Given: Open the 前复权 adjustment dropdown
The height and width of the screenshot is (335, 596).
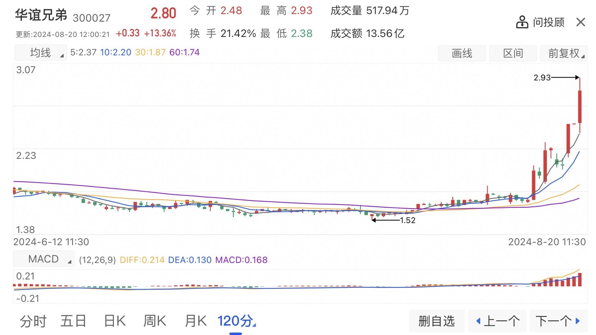Looking at the screenshot, I should click(564, 53).
